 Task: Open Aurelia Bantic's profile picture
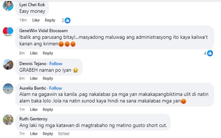pos(8,89)
